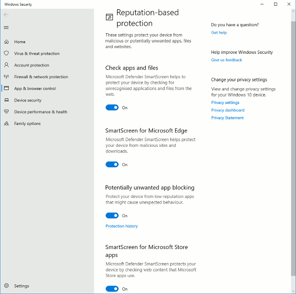This screenshot has width=296, height=294.
Task: Switch off SmartScreen for Microsoft Store apps
Action: 112,289
